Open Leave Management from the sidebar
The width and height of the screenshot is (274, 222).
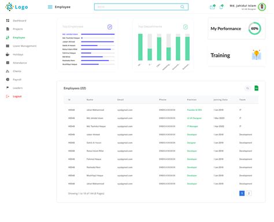pos(24,46)
